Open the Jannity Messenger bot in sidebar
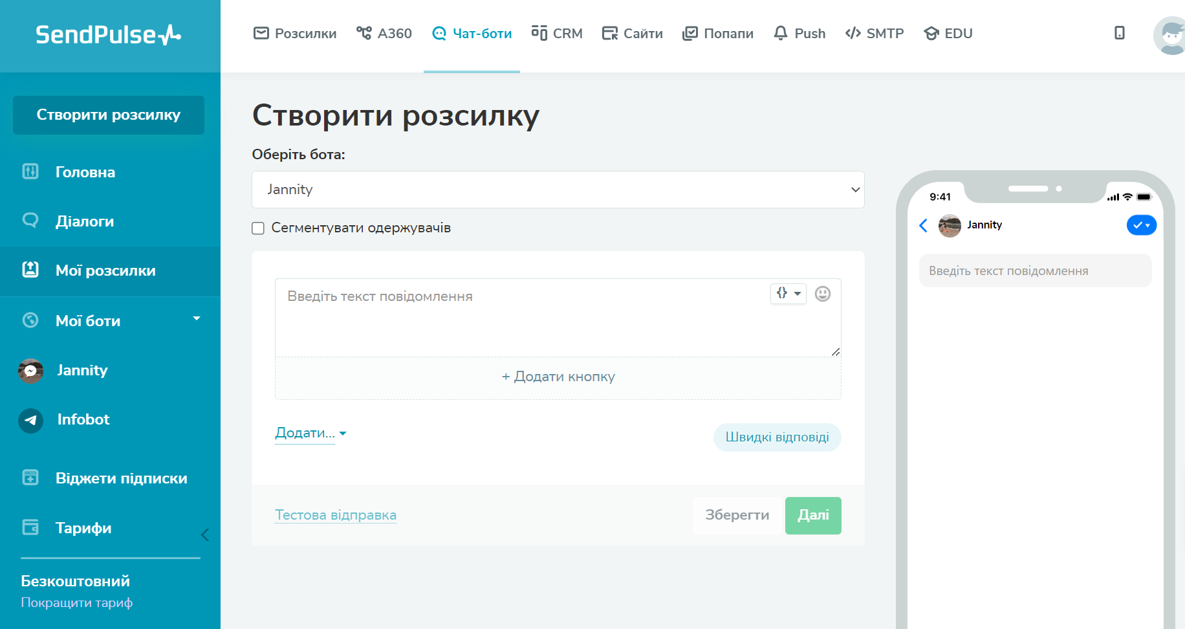1185x629 pixels. click(x=82, y=370)
